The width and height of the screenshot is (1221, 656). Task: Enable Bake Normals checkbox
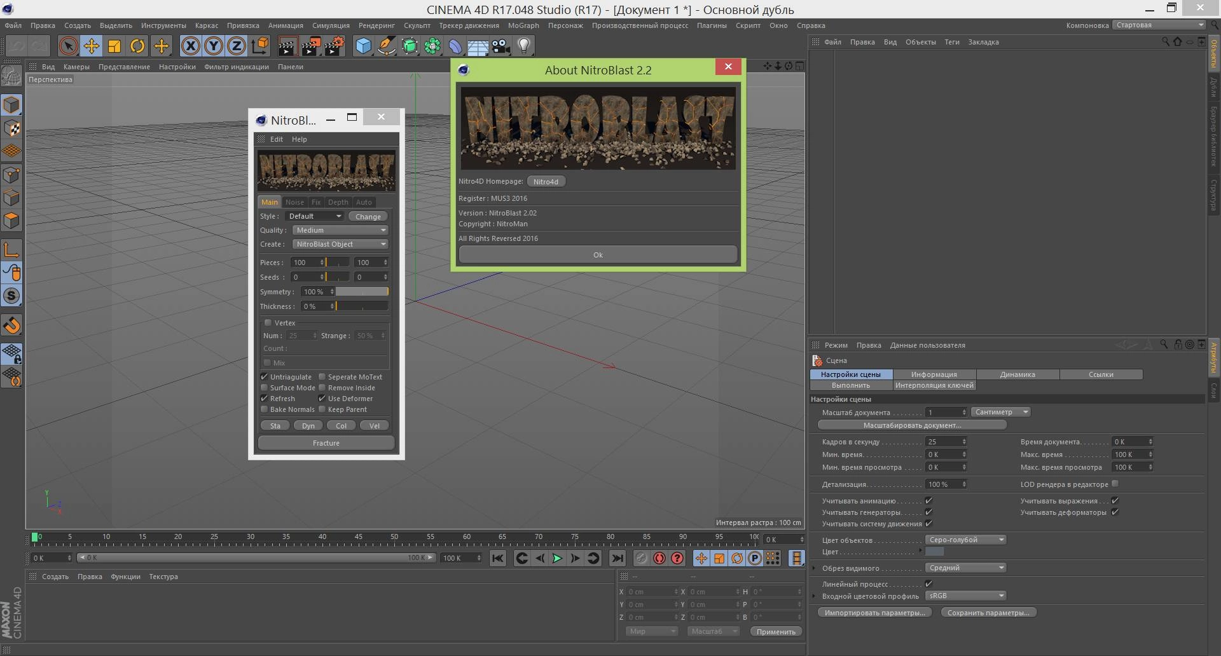tap(264, 409)
